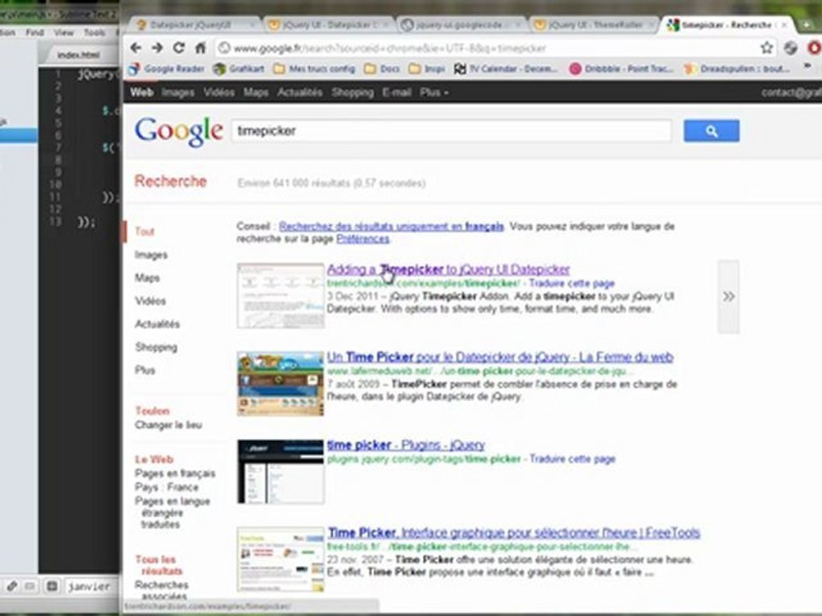Filter results by Actualités in sidebar
The image size is (822, 616).
pos(158,324)
